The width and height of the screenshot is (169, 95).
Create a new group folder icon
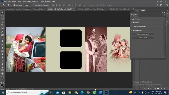tap(158, 88)
